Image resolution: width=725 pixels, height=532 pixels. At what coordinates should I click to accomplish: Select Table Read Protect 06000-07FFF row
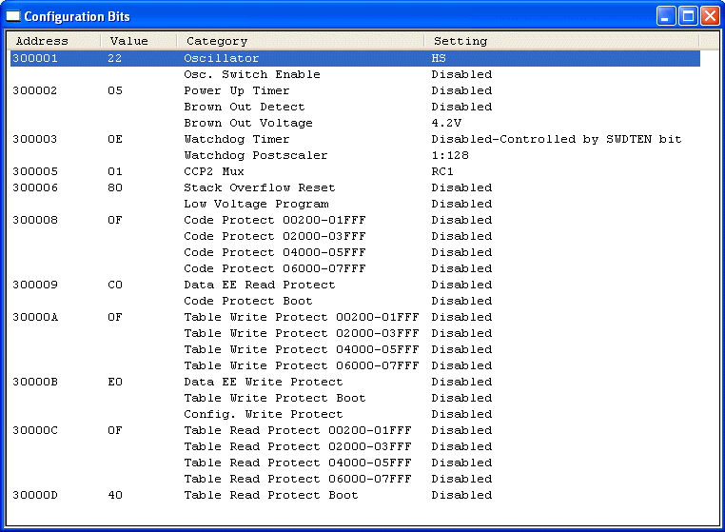click(x=355, y=480)
